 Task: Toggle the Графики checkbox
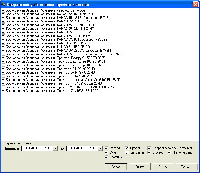(x=107, y=157)
